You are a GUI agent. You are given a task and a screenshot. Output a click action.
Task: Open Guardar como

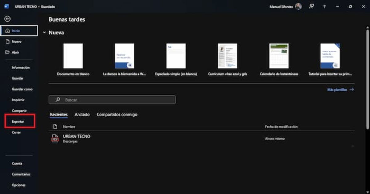click(x=22, y=89)
